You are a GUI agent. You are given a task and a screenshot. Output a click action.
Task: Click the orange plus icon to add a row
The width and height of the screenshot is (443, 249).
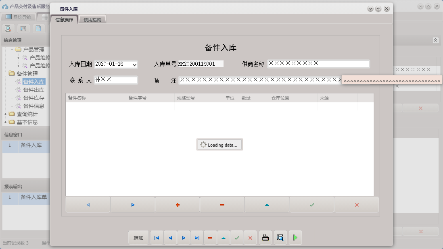[x=177, y=205]
